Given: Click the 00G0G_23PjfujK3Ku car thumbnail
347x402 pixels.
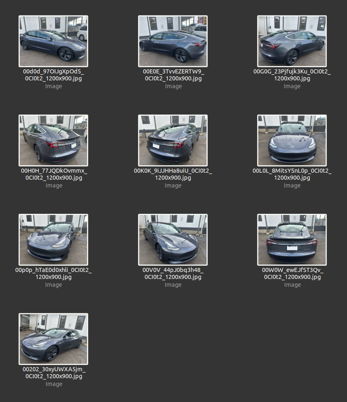Looking at the screenshot, I should coord(292,41).
